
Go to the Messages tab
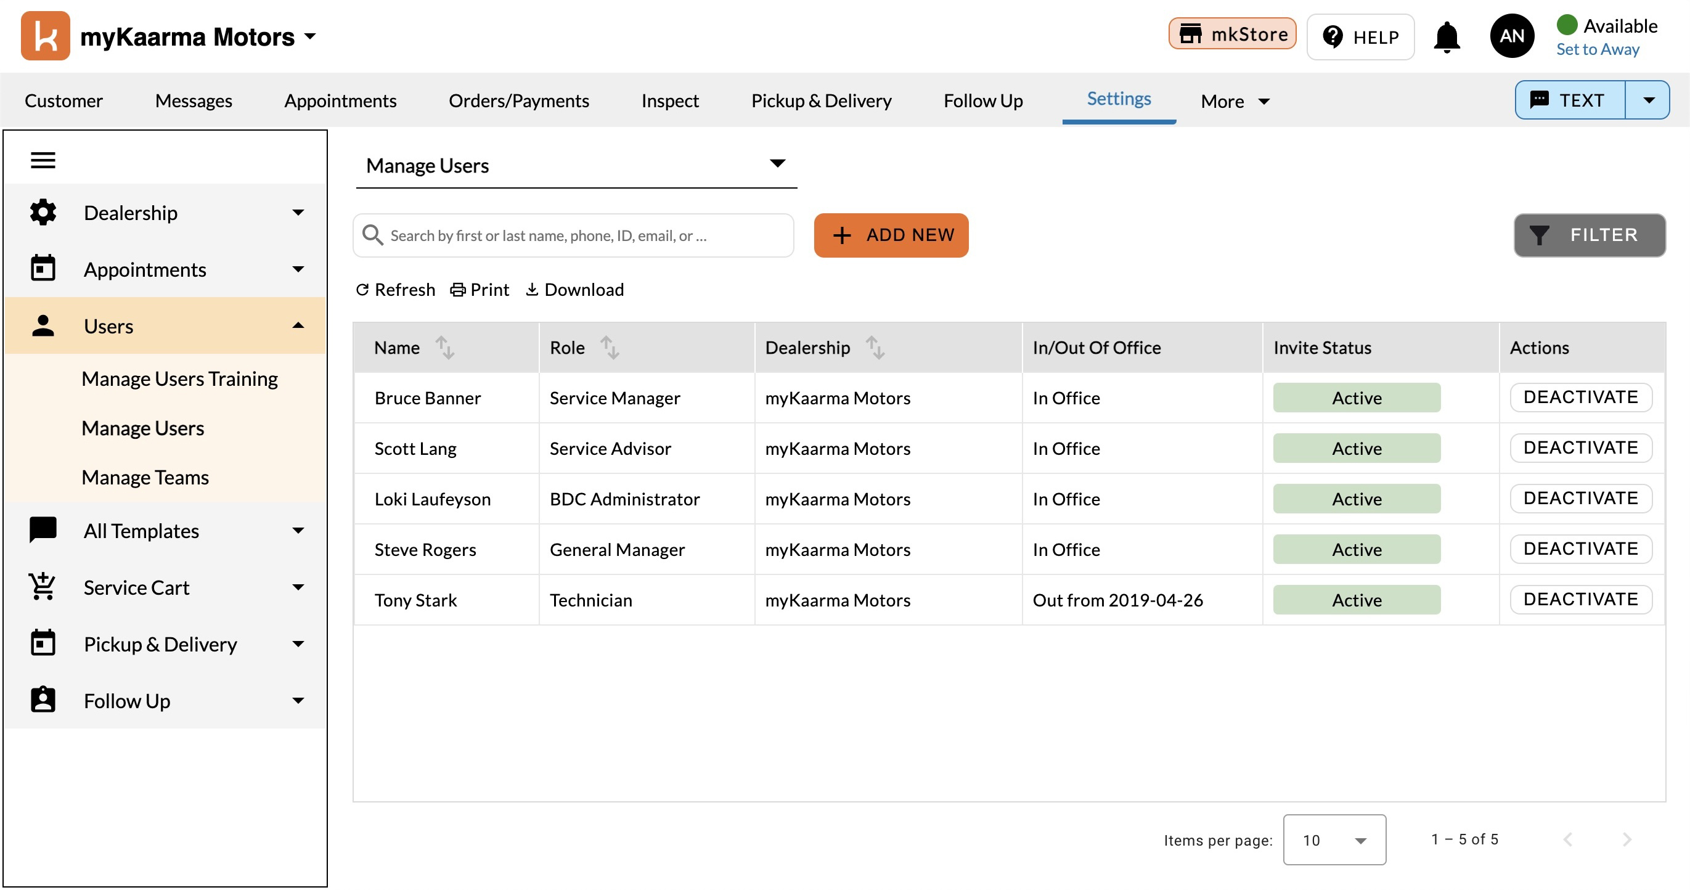pyautogui.click(x=194, y=100)
